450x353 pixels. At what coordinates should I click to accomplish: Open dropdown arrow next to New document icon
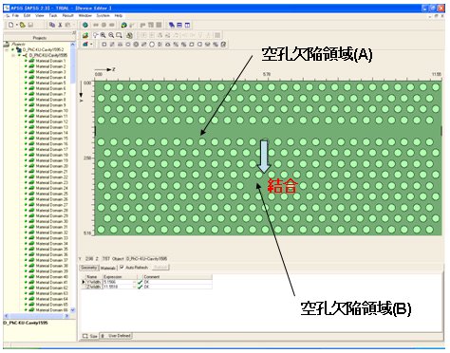click(x=16, y=25)
